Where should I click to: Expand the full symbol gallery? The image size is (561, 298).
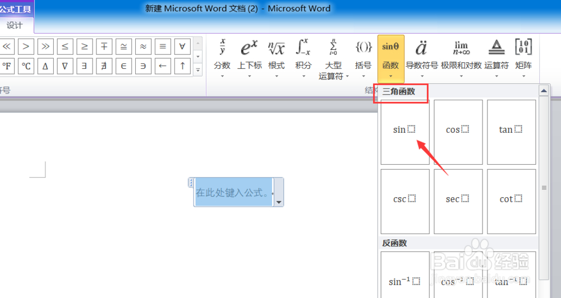tap(198, 69)
